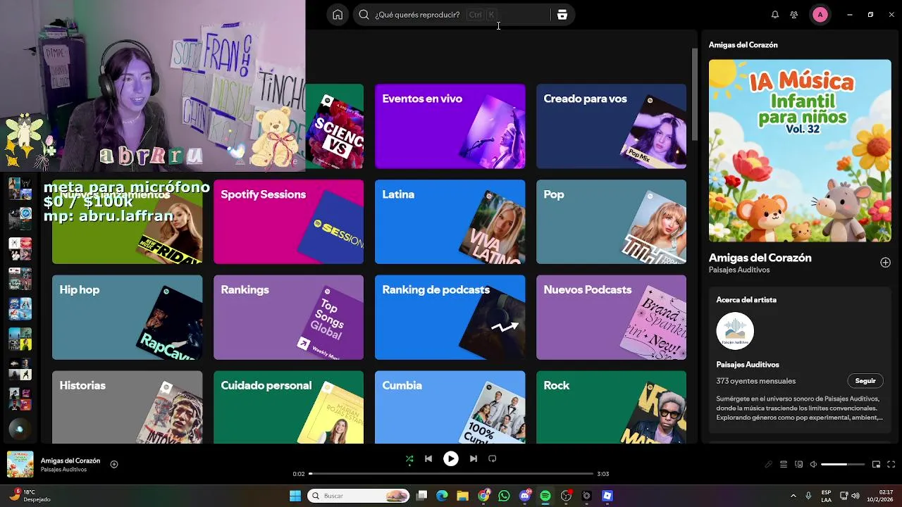Open Microsoft Edge from the taskbar
Screen dimensions: 902x507
pyautogui.click(x=442, y=496)
